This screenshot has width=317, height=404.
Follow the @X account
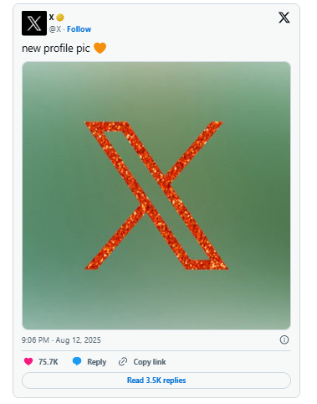(x=79, y=29)
